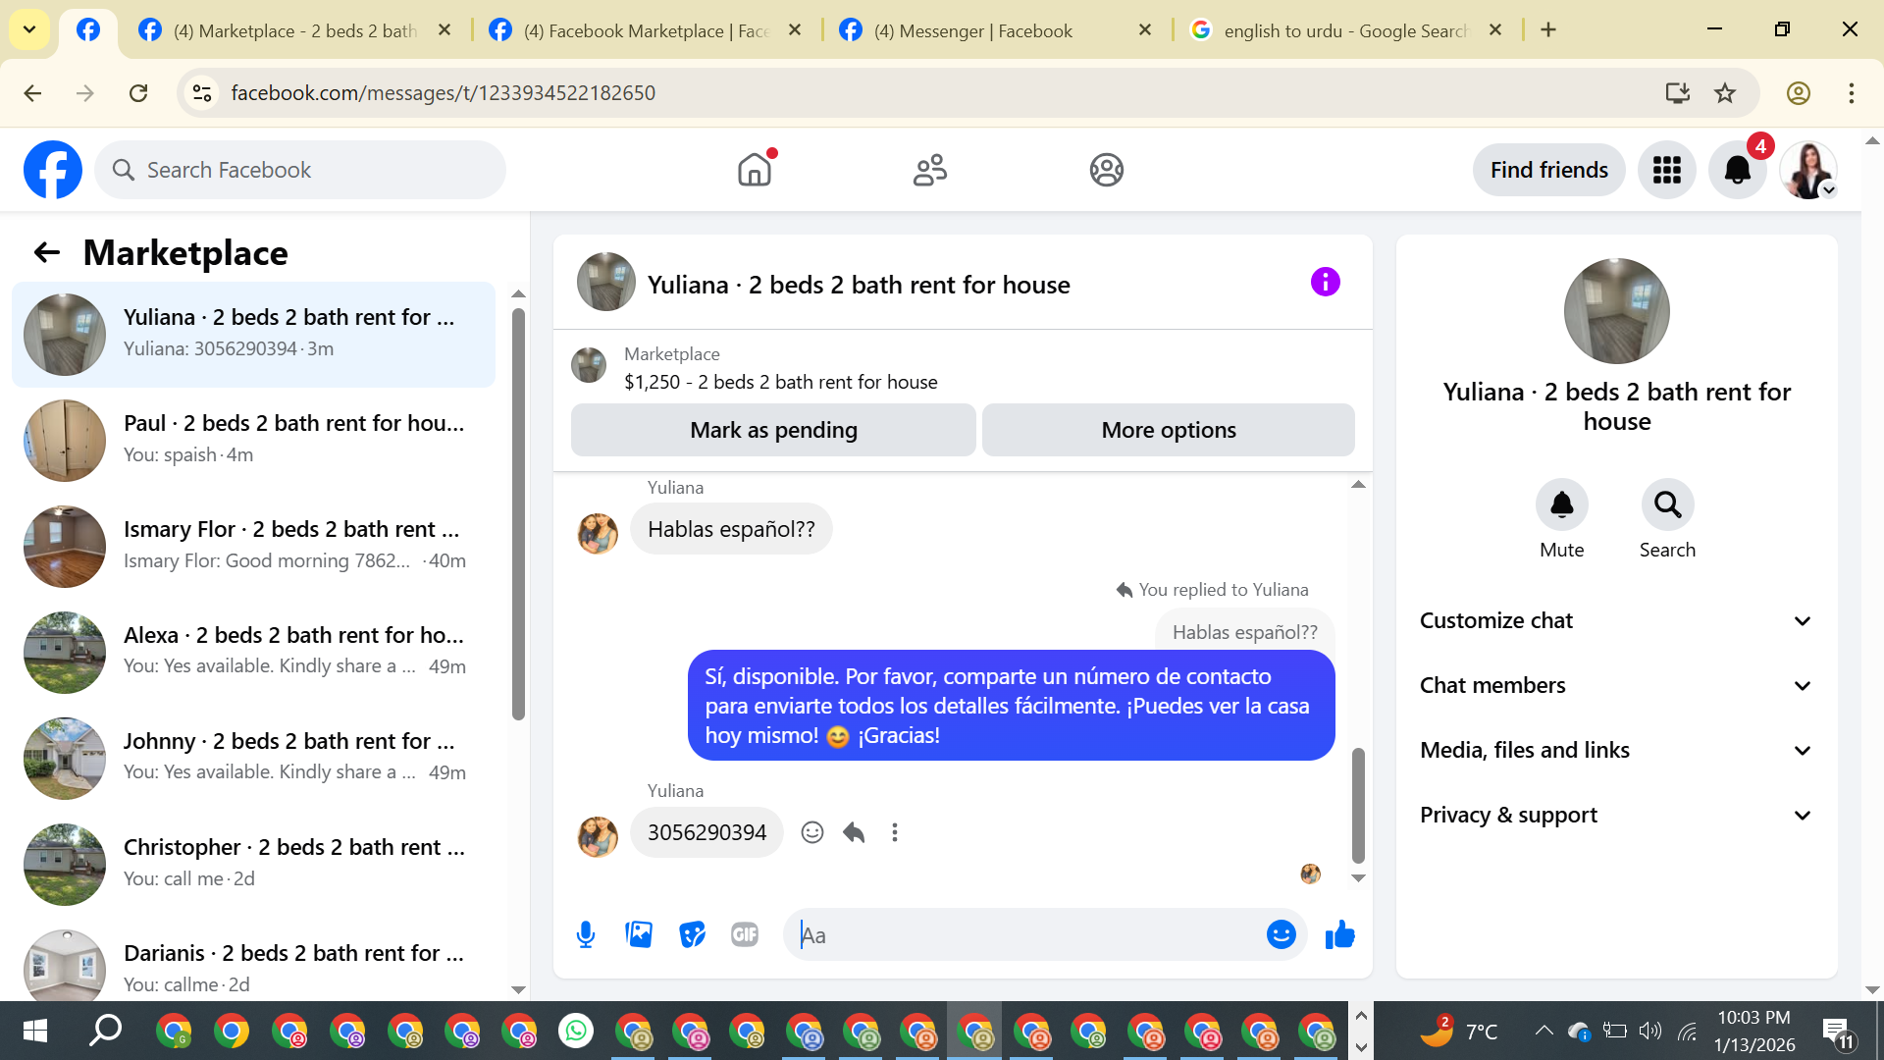Toggle the conversation information panel

[x=1325, y=283]
